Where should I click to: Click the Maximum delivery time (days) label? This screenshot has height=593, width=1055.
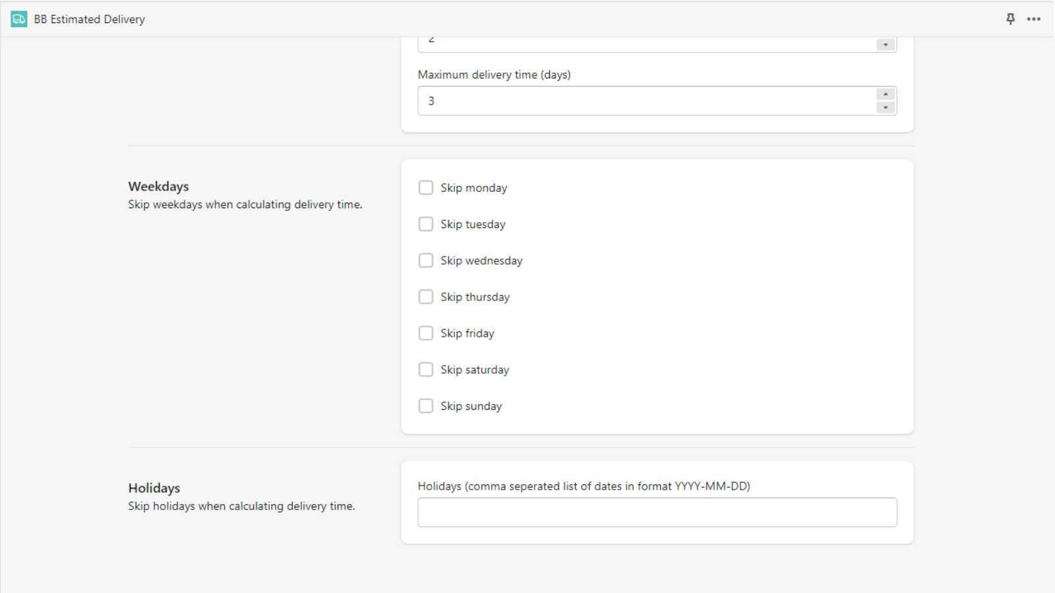[x=494, y=74]
